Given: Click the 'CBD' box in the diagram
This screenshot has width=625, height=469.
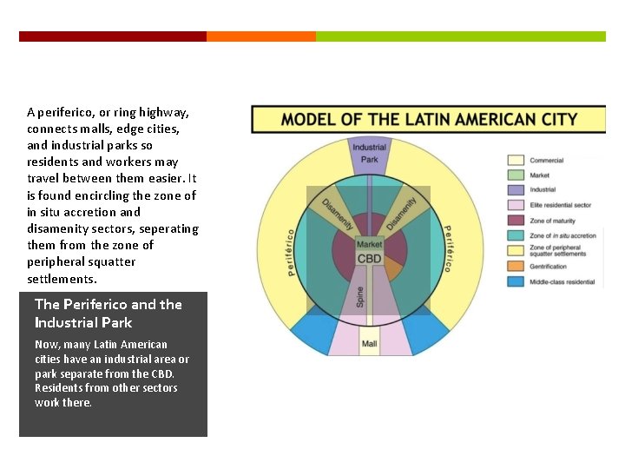Looking at the screenshot, I should tap(369, 259).
